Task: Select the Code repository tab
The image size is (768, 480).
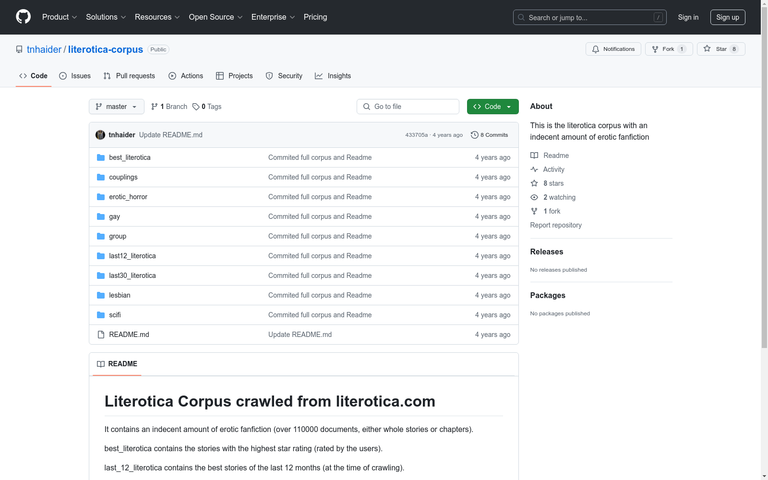Action: 33,76
